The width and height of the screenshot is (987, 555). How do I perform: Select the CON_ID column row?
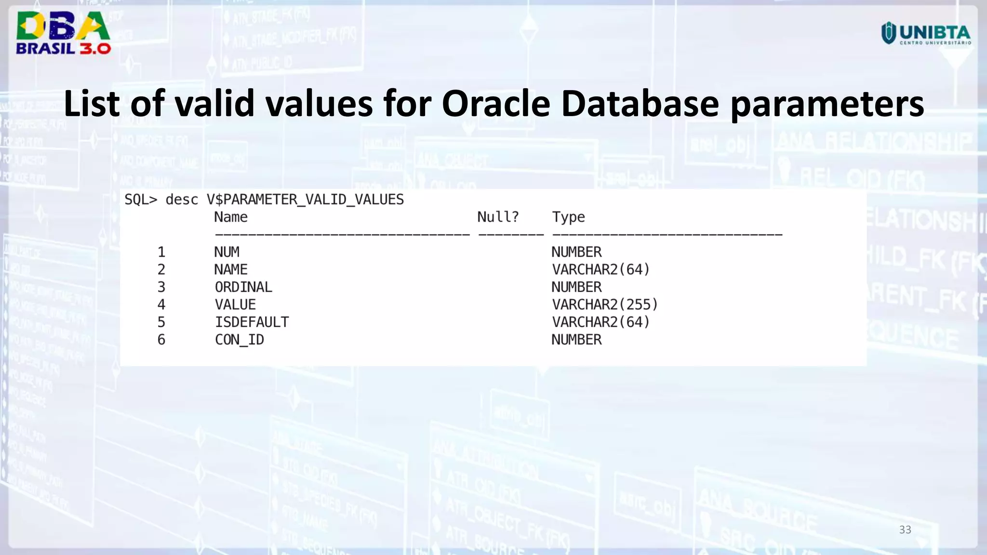pos(239,340)
